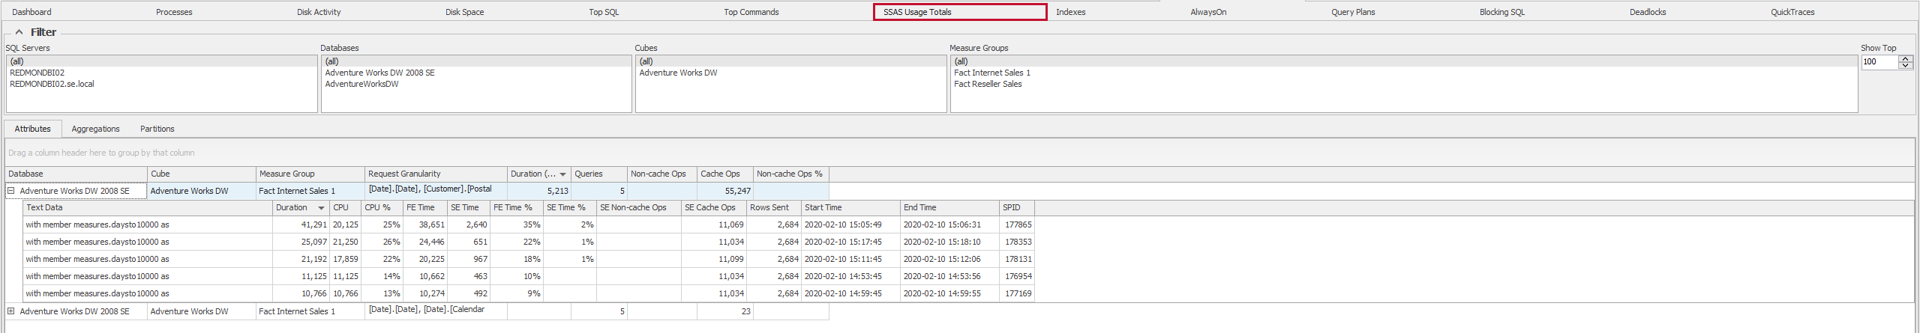The width and height of the screenshot is (1920, 333).
Task: Select the row starting 2020-02-10 14:53:45
Action: [529, 276]
